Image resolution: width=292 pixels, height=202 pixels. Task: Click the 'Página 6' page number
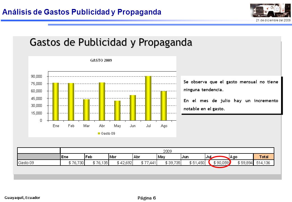(x=147, y=198)
